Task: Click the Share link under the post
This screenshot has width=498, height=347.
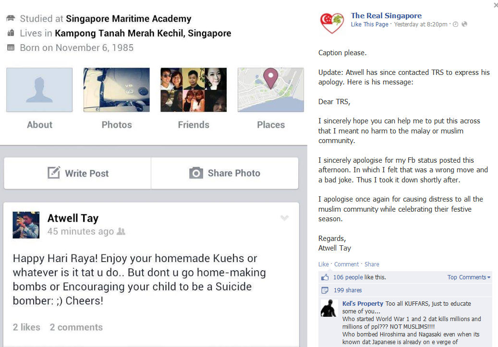Action: [x=372, y=264]
